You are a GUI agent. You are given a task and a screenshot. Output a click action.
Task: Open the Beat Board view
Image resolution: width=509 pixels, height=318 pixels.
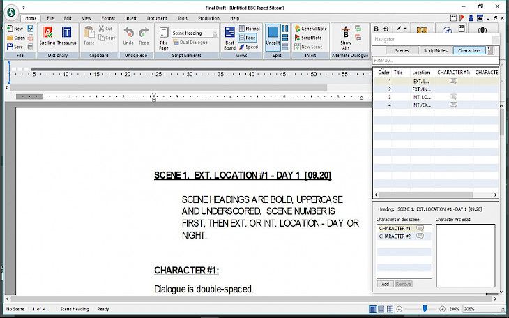coord(230,38)
